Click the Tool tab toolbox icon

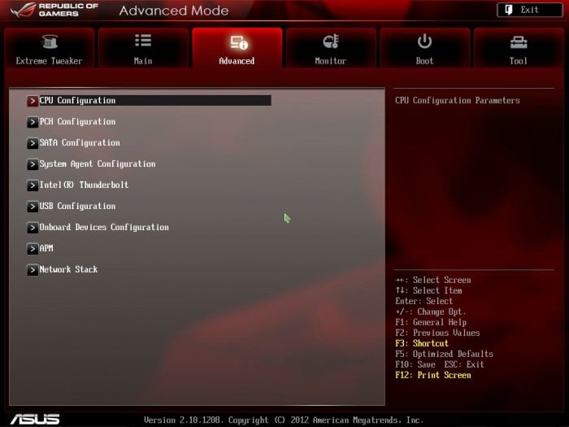tap(519, 42)
